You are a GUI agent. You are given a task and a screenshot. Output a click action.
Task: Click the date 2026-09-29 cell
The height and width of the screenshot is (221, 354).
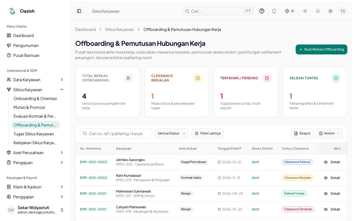pyautogui.click(x=230, y=194)
